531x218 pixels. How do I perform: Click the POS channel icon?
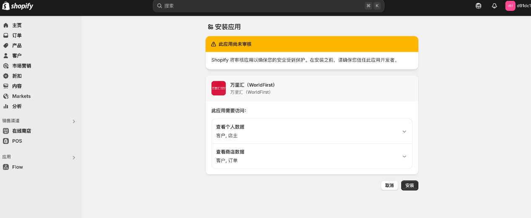click(x=6, y=141)
